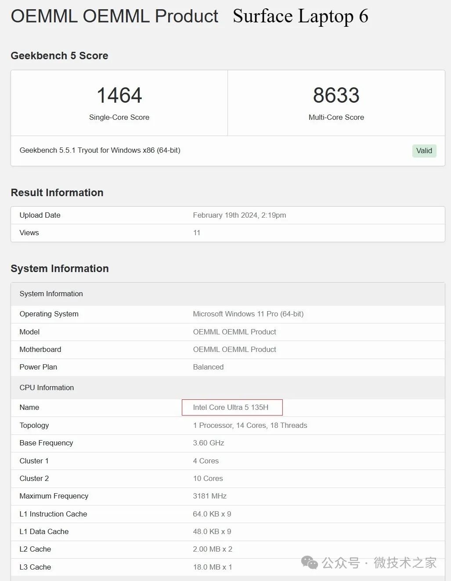Click the 'Operating System' label
This screenshot has height=581, width=451.
coord(49,314)
